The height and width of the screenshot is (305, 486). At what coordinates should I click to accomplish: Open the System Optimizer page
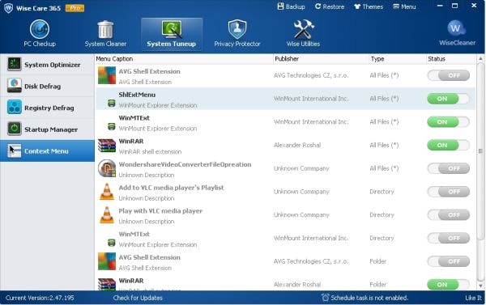tap(48, 65)
